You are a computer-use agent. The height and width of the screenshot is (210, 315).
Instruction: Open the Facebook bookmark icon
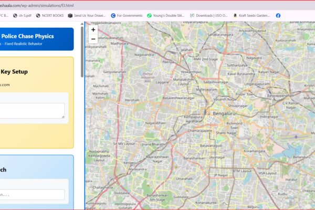pyautogui.click(x=278, y=16)
